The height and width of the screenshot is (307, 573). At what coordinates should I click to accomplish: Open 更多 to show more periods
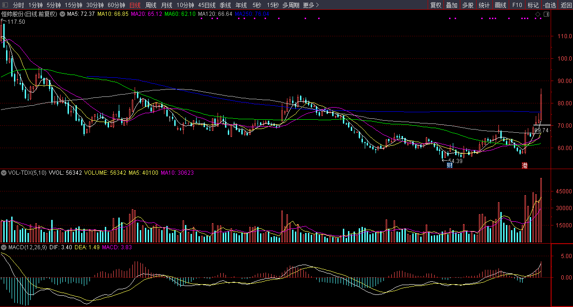click(311, 5)
